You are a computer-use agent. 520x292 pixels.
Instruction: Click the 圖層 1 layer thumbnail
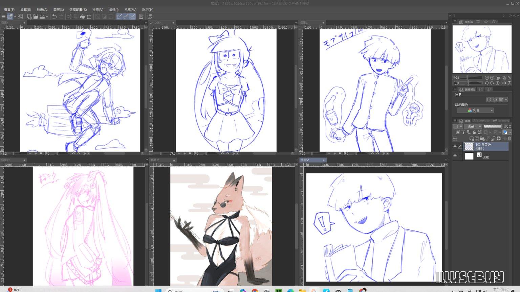[469, 147]
